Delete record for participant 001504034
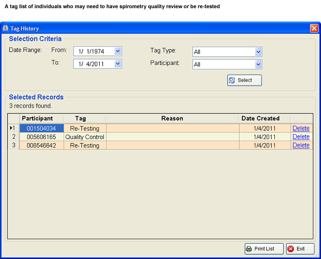The height and width of the screenshot is (259, 321). click(x=301, y=128)
